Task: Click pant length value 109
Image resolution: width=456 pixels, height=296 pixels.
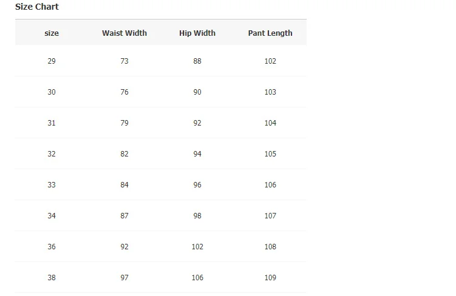Action: click(x=270, y=278)
